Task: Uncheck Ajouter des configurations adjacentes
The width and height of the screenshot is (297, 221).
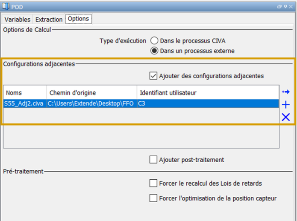Action: click(153, 76)
